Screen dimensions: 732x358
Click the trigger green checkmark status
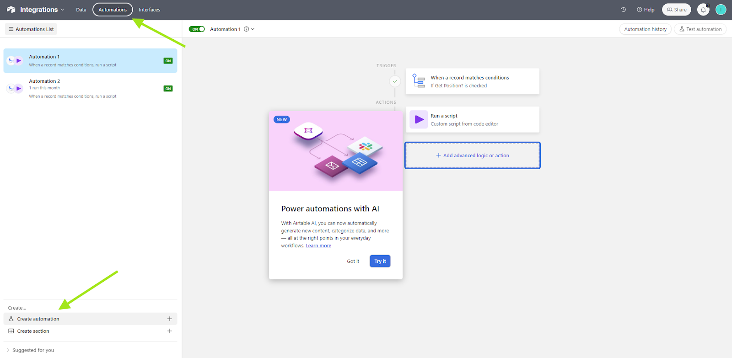395,81
